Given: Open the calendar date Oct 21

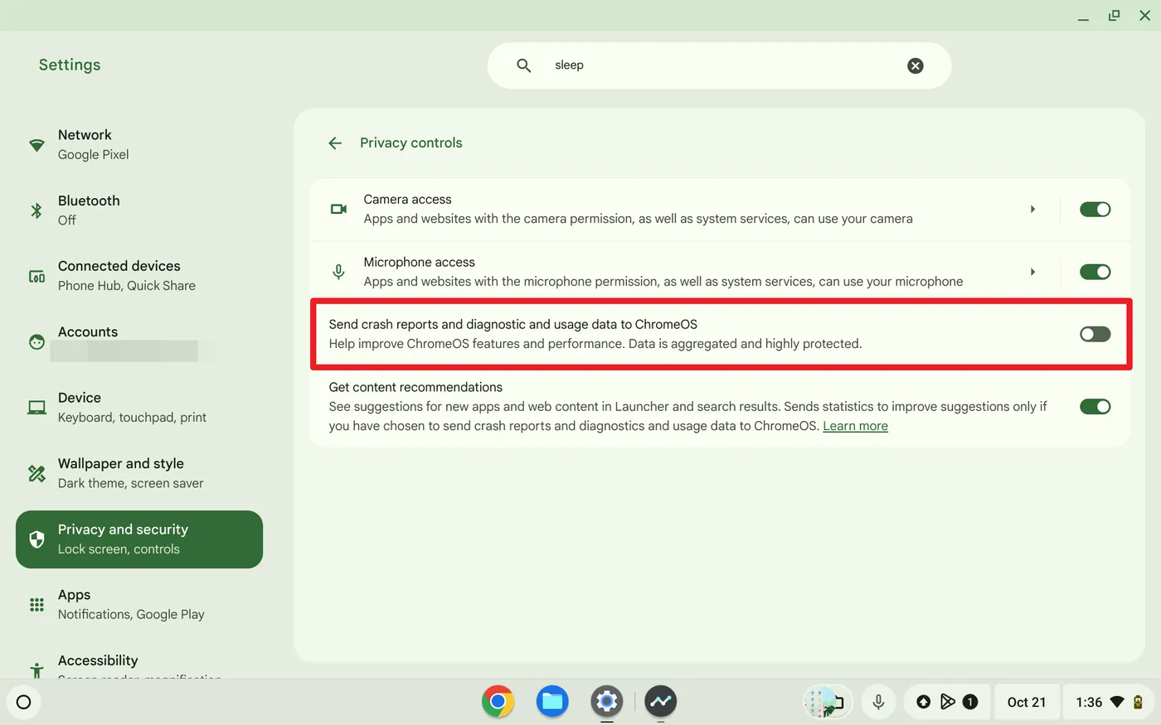Looking at the screenshot, I should [1027, 702].
